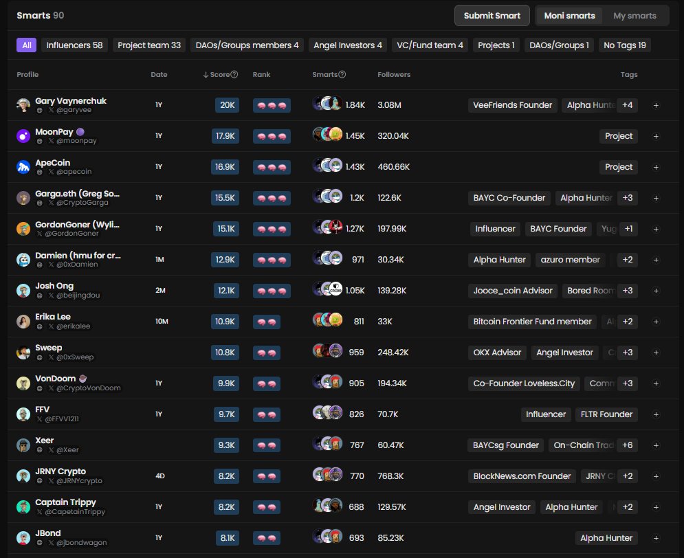Click the BlockNews.com Founder tag
This screenshot has height=558, width=684.
(x=522, y=476)
